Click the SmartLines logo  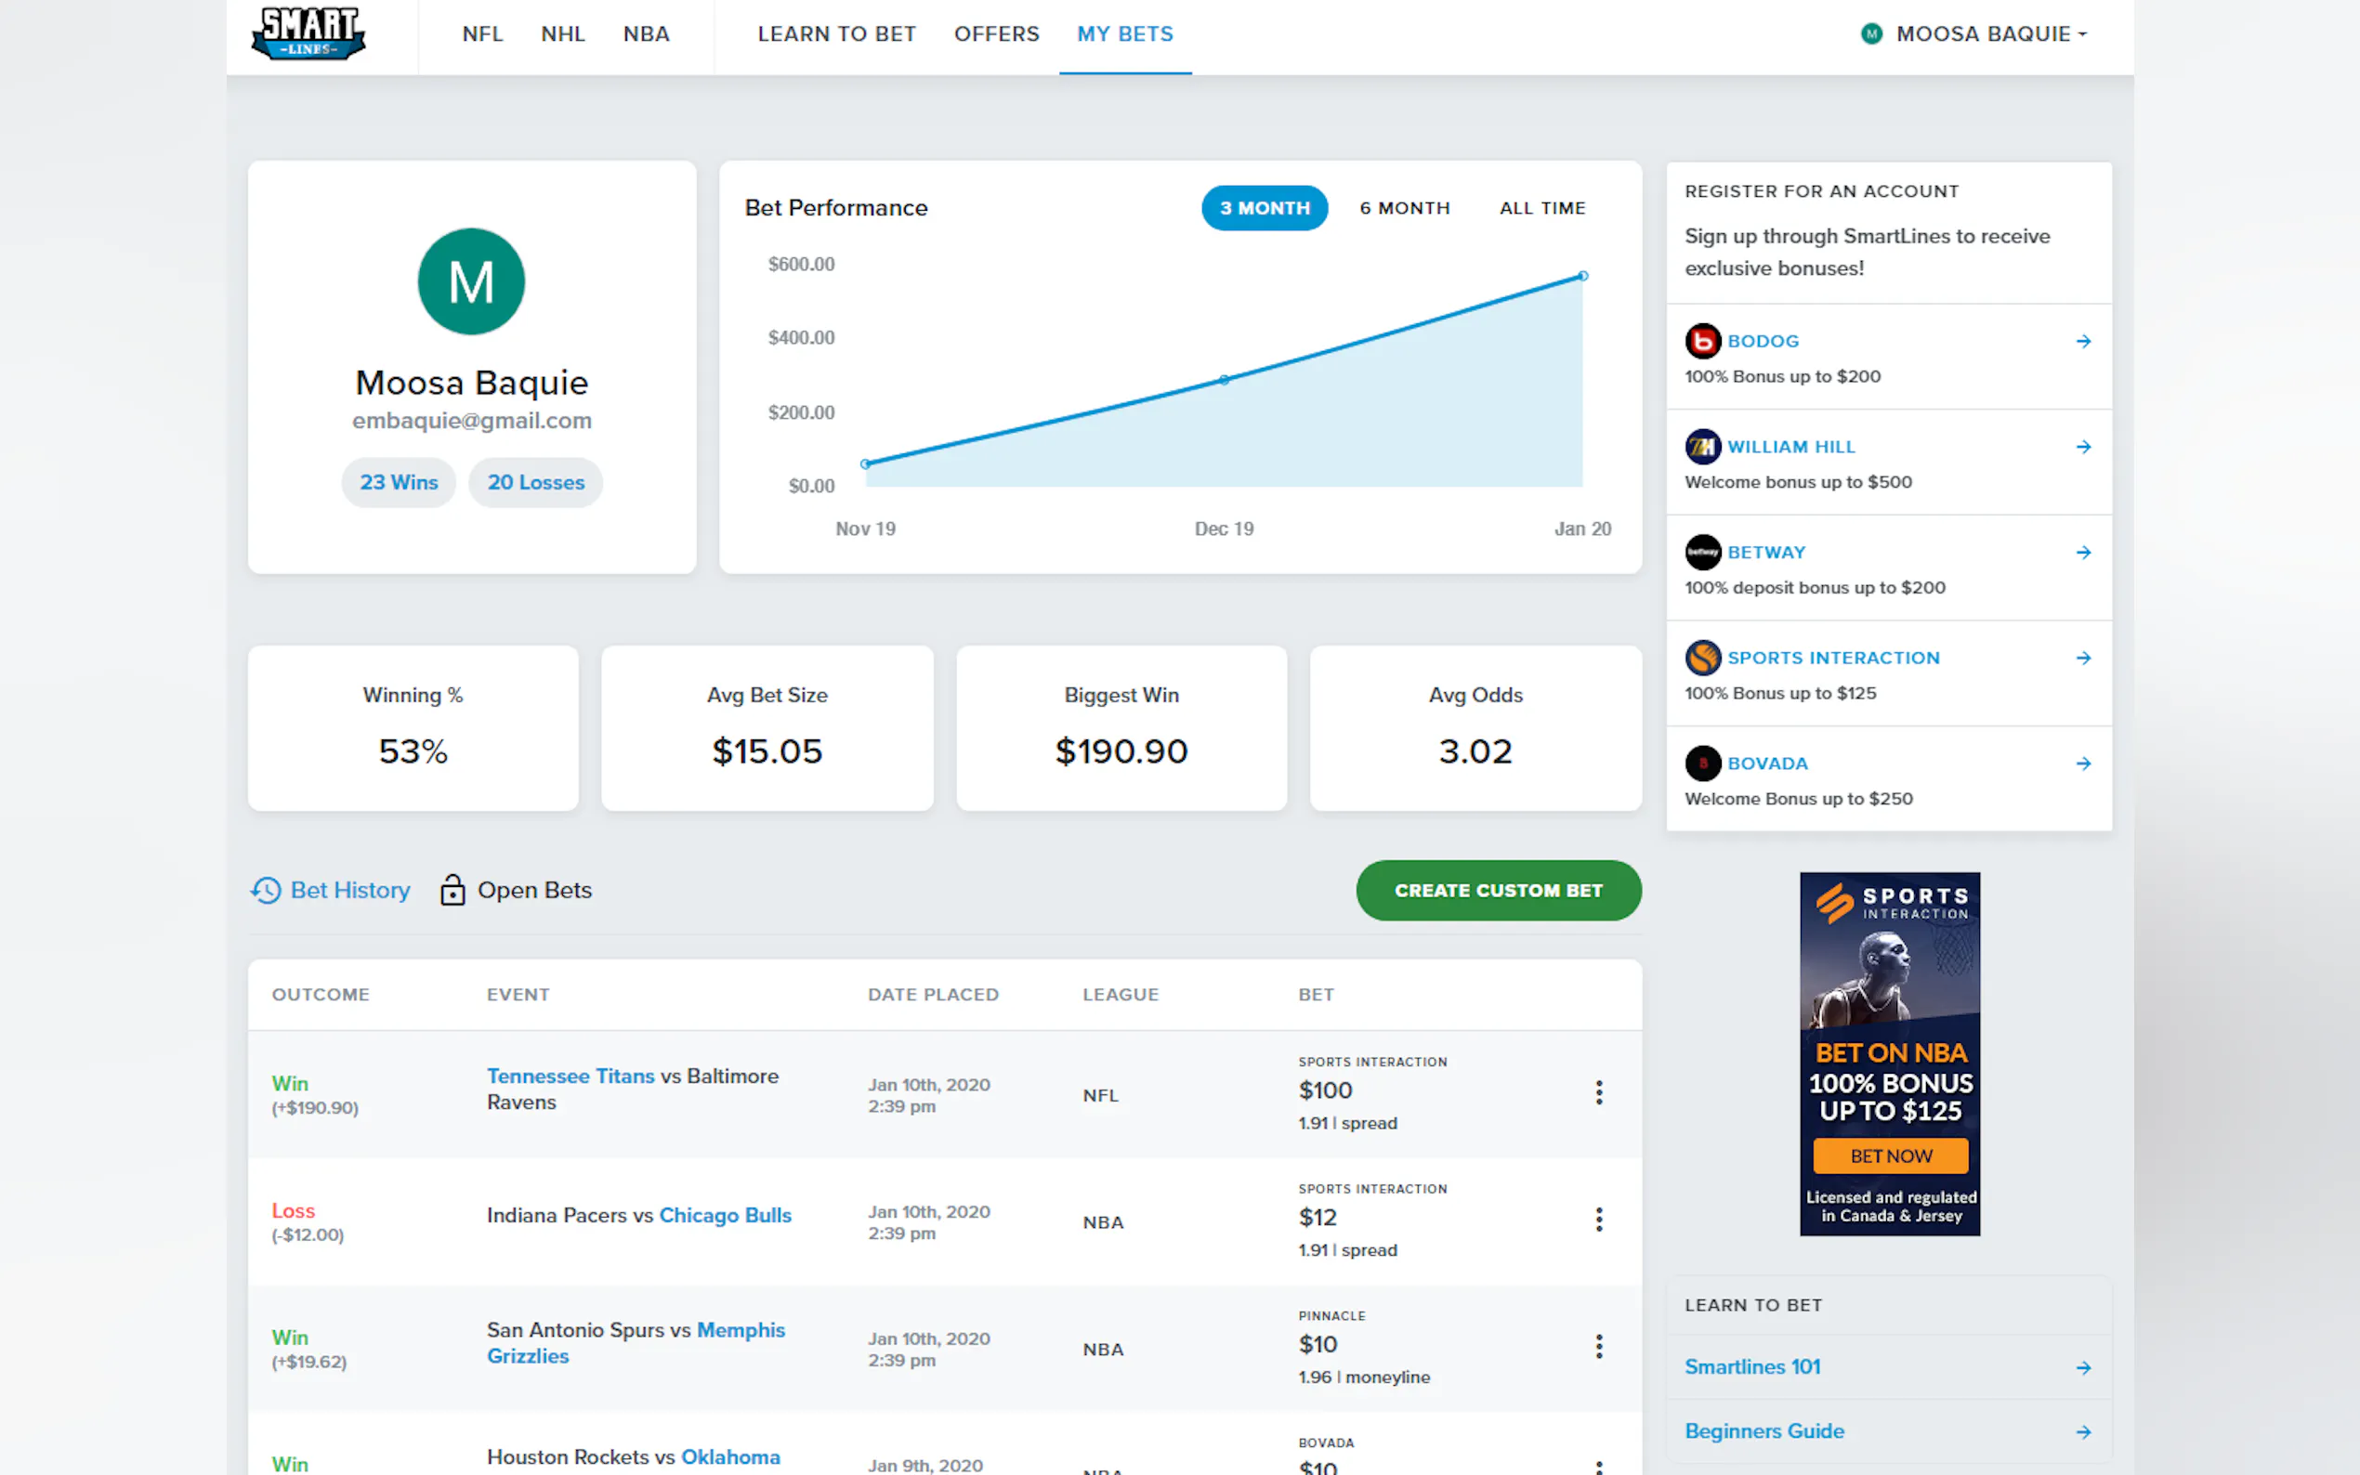(308, 33)
